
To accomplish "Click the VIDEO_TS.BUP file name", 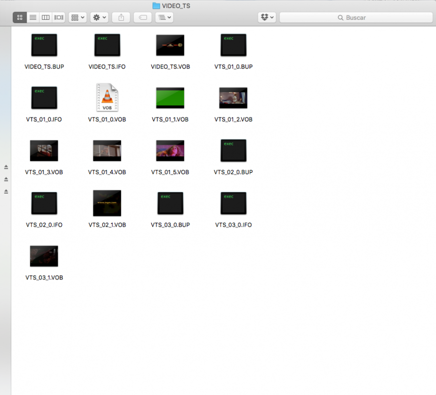I will tap(44, 67).
